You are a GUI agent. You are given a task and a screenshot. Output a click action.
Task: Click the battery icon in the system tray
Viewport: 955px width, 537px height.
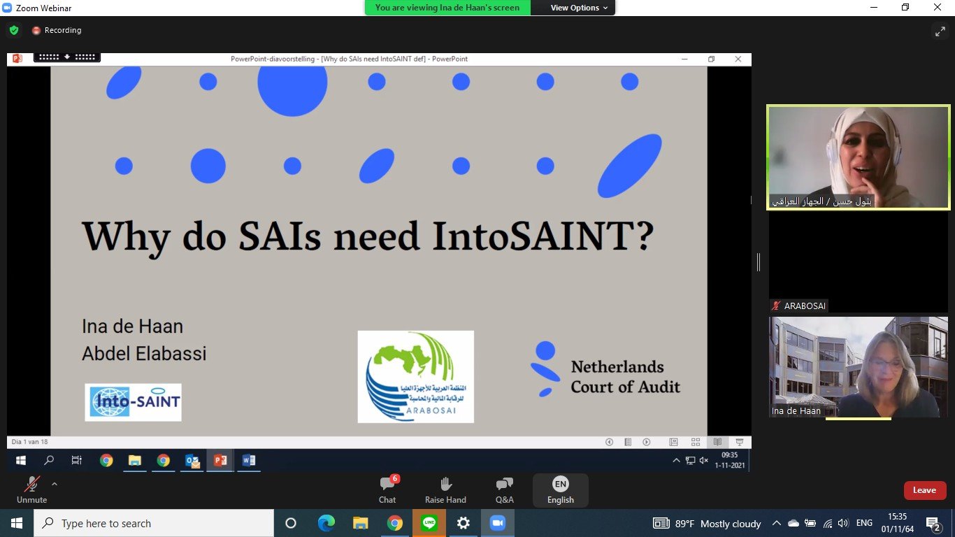810,523
